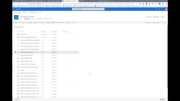Share the selected file from command bar

pyautogui.click(x=16, y=22)
